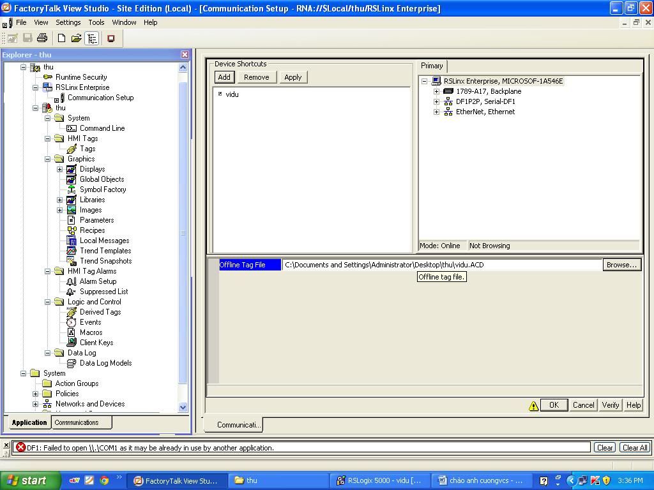Expand the DF1P2P, Serial-DF1 node
This screenshot has width=654, height=490.
(x=436, y=101)
